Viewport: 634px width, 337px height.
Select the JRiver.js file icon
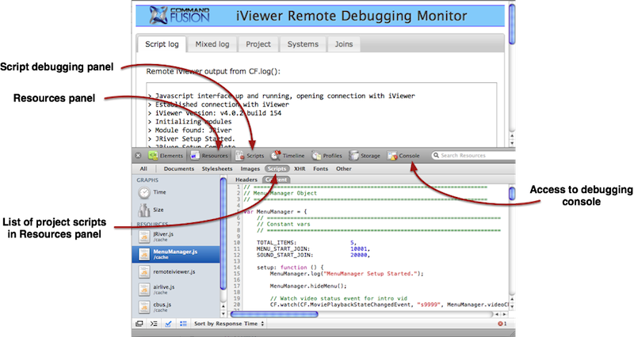[144, 237]
